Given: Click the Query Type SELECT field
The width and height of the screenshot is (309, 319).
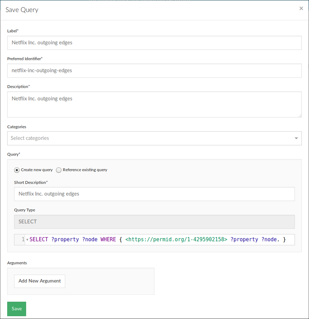Looking at the screenshot, I should (154, 222).
